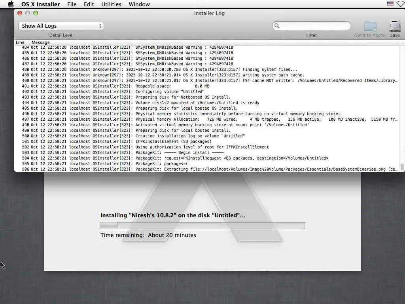Image resolution: width=405 pixels, height=304 pixels.
Task: Open the Window menu
Action: click(x=139, y=4)
